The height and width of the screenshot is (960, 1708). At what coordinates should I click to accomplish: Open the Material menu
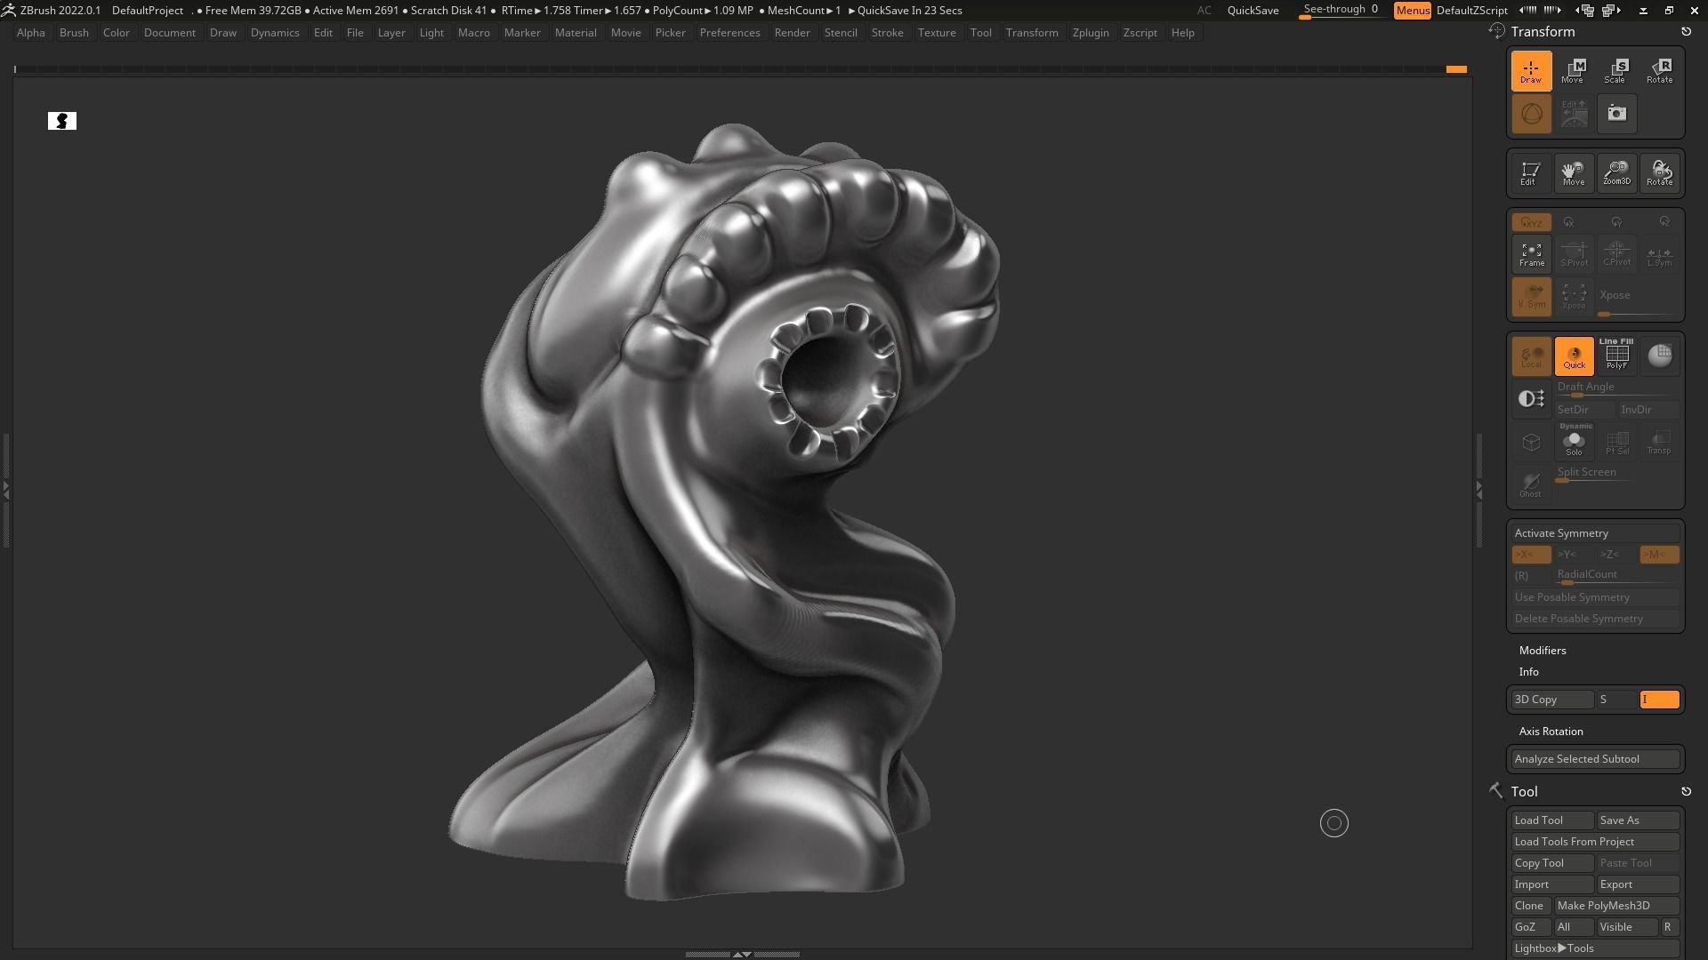coord(576,33)
